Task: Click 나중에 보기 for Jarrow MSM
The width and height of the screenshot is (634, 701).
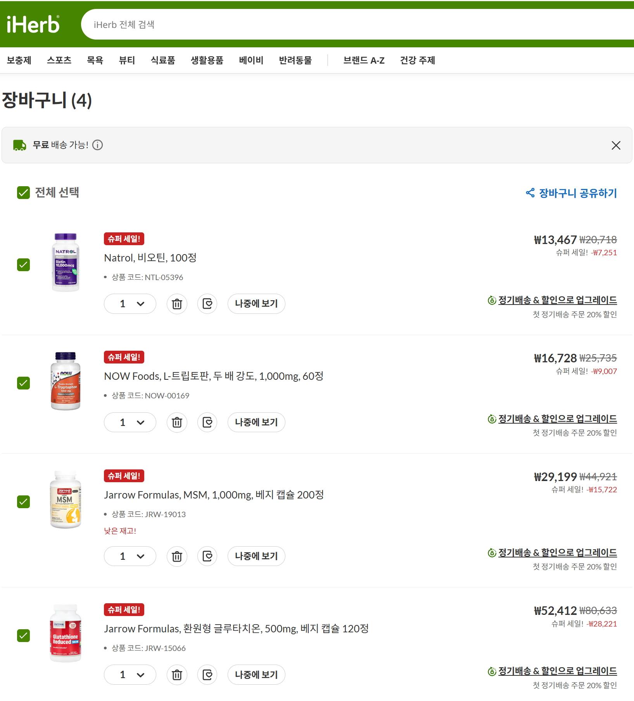Action: click(x=256, y=556)
